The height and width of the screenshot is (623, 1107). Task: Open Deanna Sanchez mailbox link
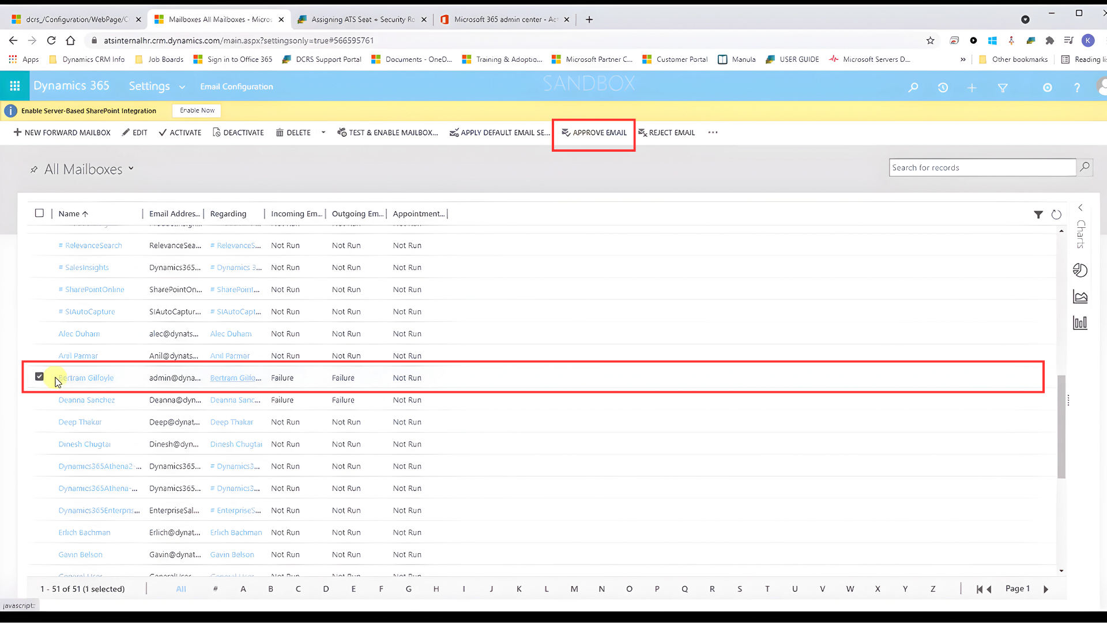(x=86, y=400)
